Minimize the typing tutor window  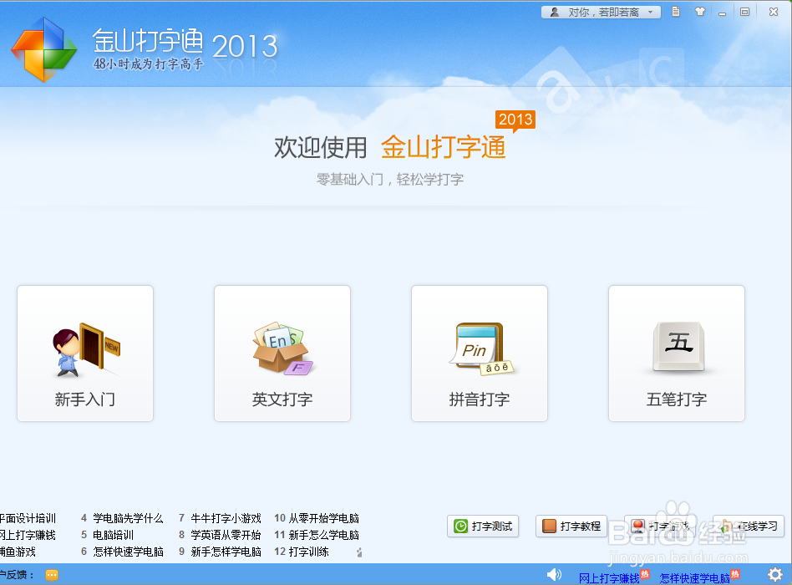point(723,13)
